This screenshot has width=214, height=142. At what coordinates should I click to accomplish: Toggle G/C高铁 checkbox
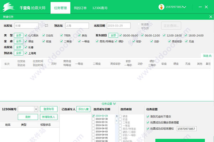point(26,35)
